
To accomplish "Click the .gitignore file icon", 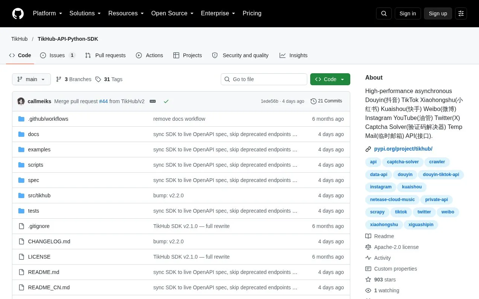I will point(21,226).
